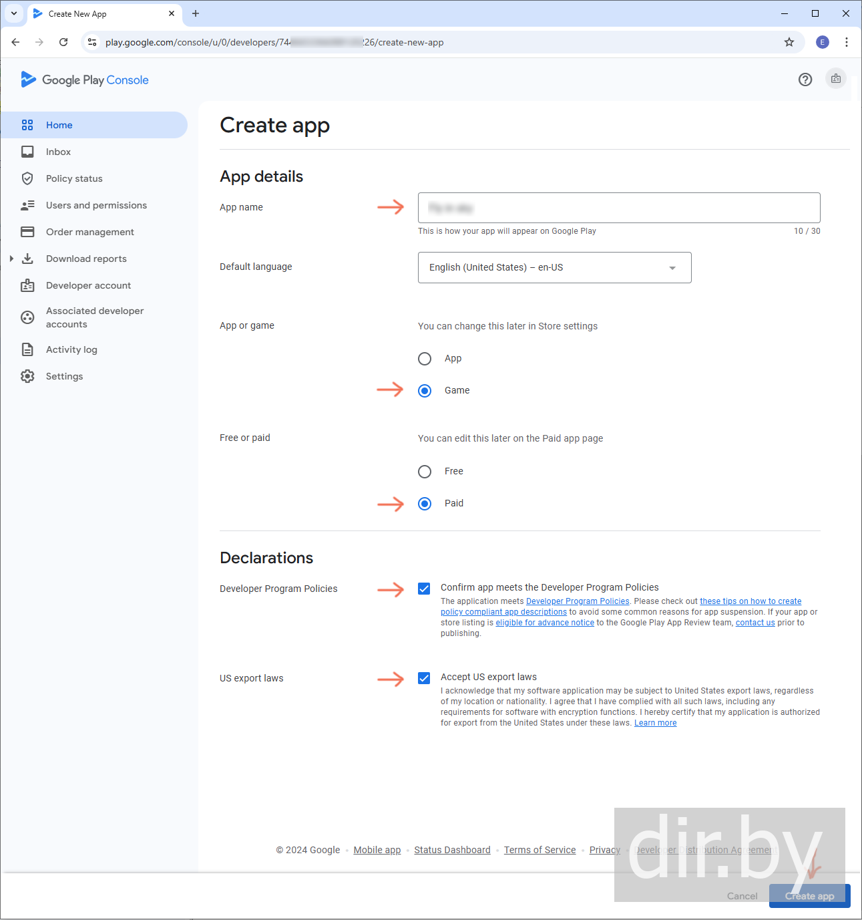Open the Developer Program Policies link
Screen dimensions: 862x920
pos(578,601)
